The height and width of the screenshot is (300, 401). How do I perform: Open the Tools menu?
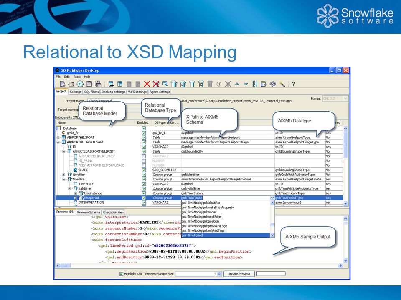pos(77,77)
